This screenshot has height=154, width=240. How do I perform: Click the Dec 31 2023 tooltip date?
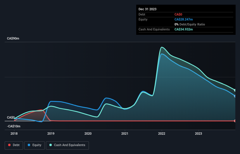point(147,9)
